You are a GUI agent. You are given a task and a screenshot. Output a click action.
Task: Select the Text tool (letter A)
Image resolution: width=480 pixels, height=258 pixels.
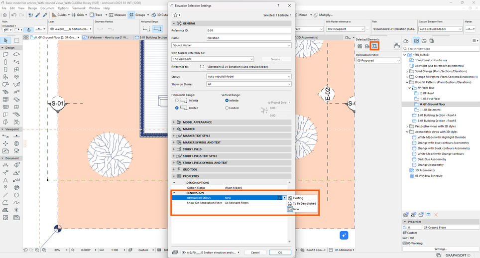pyautogui.click(x=5, y=180)
